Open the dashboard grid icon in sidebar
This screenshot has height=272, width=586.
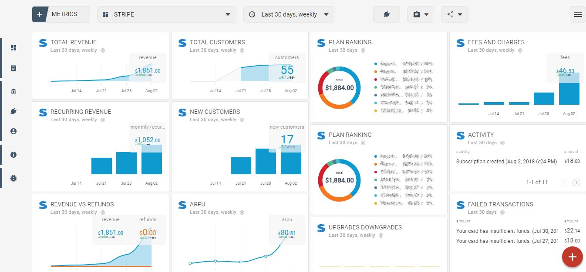point(13,48)
